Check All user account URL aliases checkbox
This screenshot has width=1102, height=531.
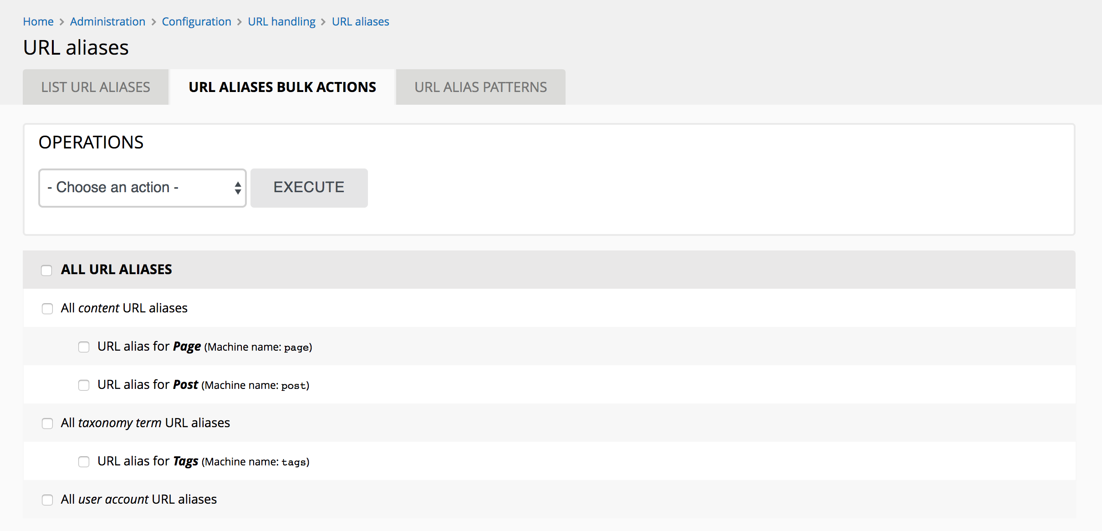pyautogui.click(x=47, y=500)
